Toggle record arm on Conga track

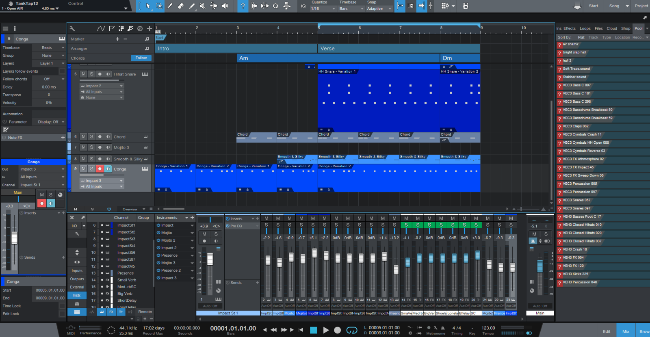point(100,168)
